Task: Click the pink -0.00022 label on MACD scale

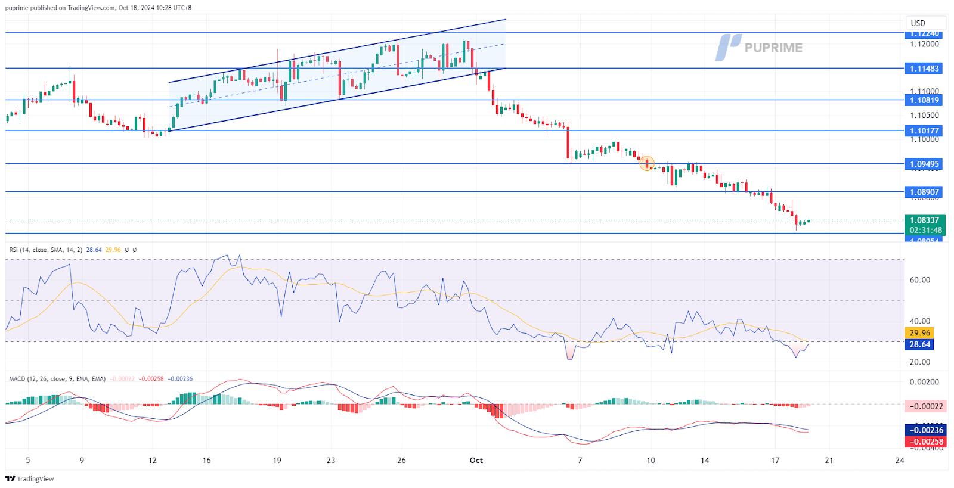Action: coord(925,406)
